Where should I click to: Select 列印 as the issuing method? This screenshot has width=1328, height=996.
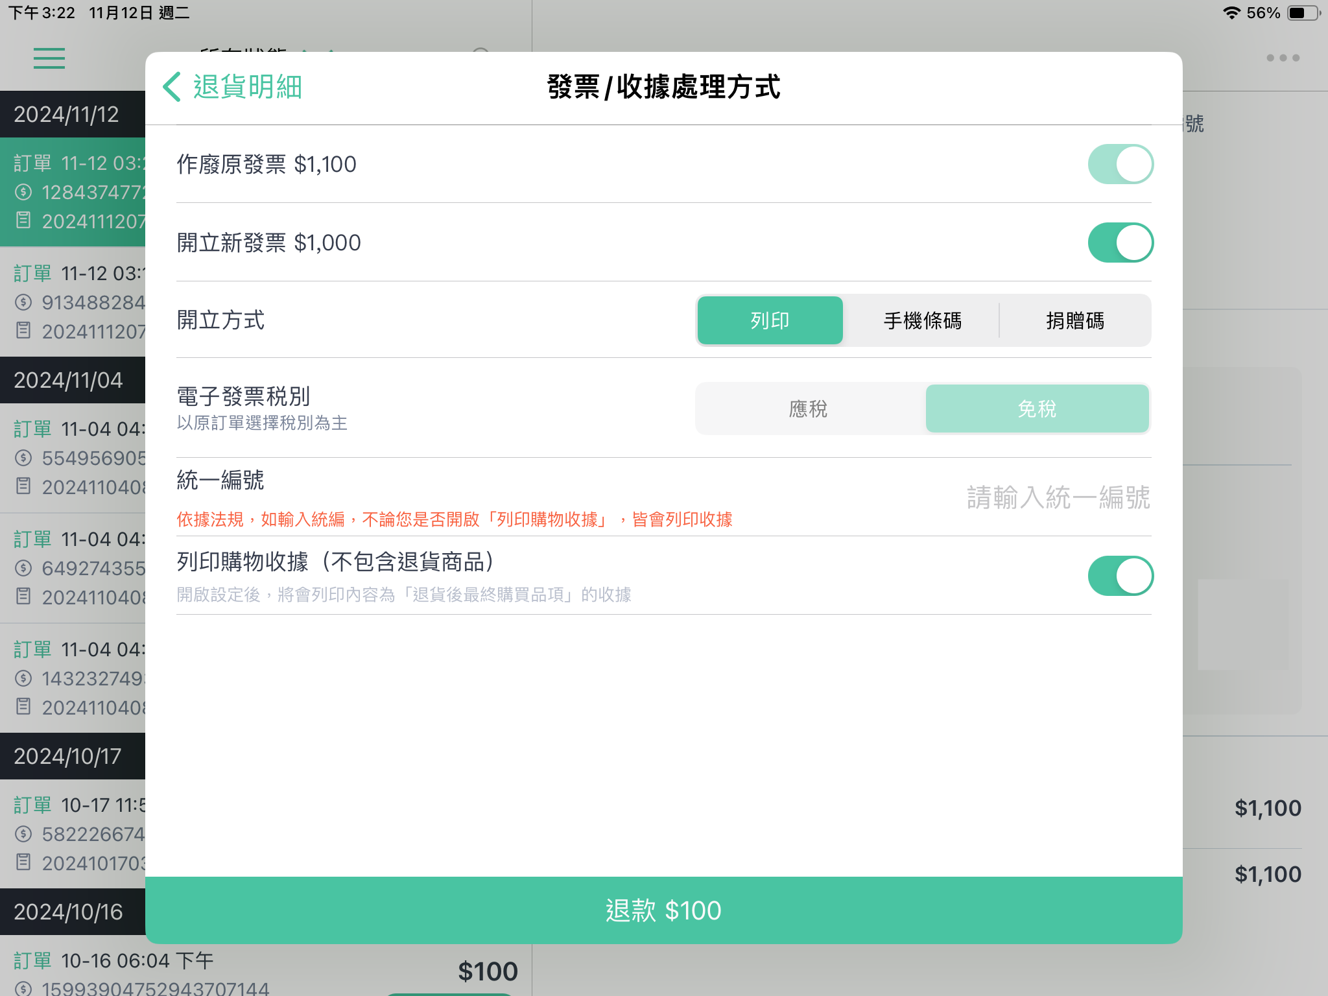pyautogui.click(x=770, y=320)
